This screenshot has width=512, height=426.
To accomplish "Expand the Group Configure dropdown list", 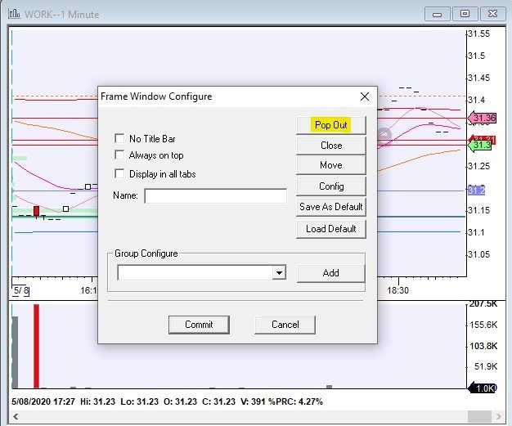I will (x=280, y=273).
